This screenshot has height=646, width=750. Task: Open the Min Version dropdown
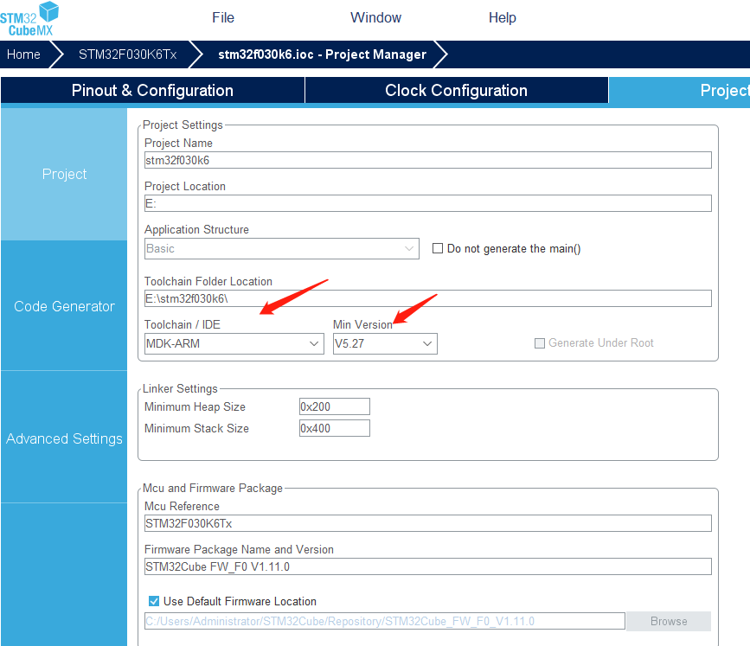click(385, 344)
